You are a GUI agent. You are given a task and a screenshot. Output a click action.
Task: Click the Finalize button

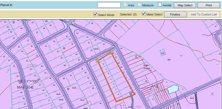click(175, 14)
